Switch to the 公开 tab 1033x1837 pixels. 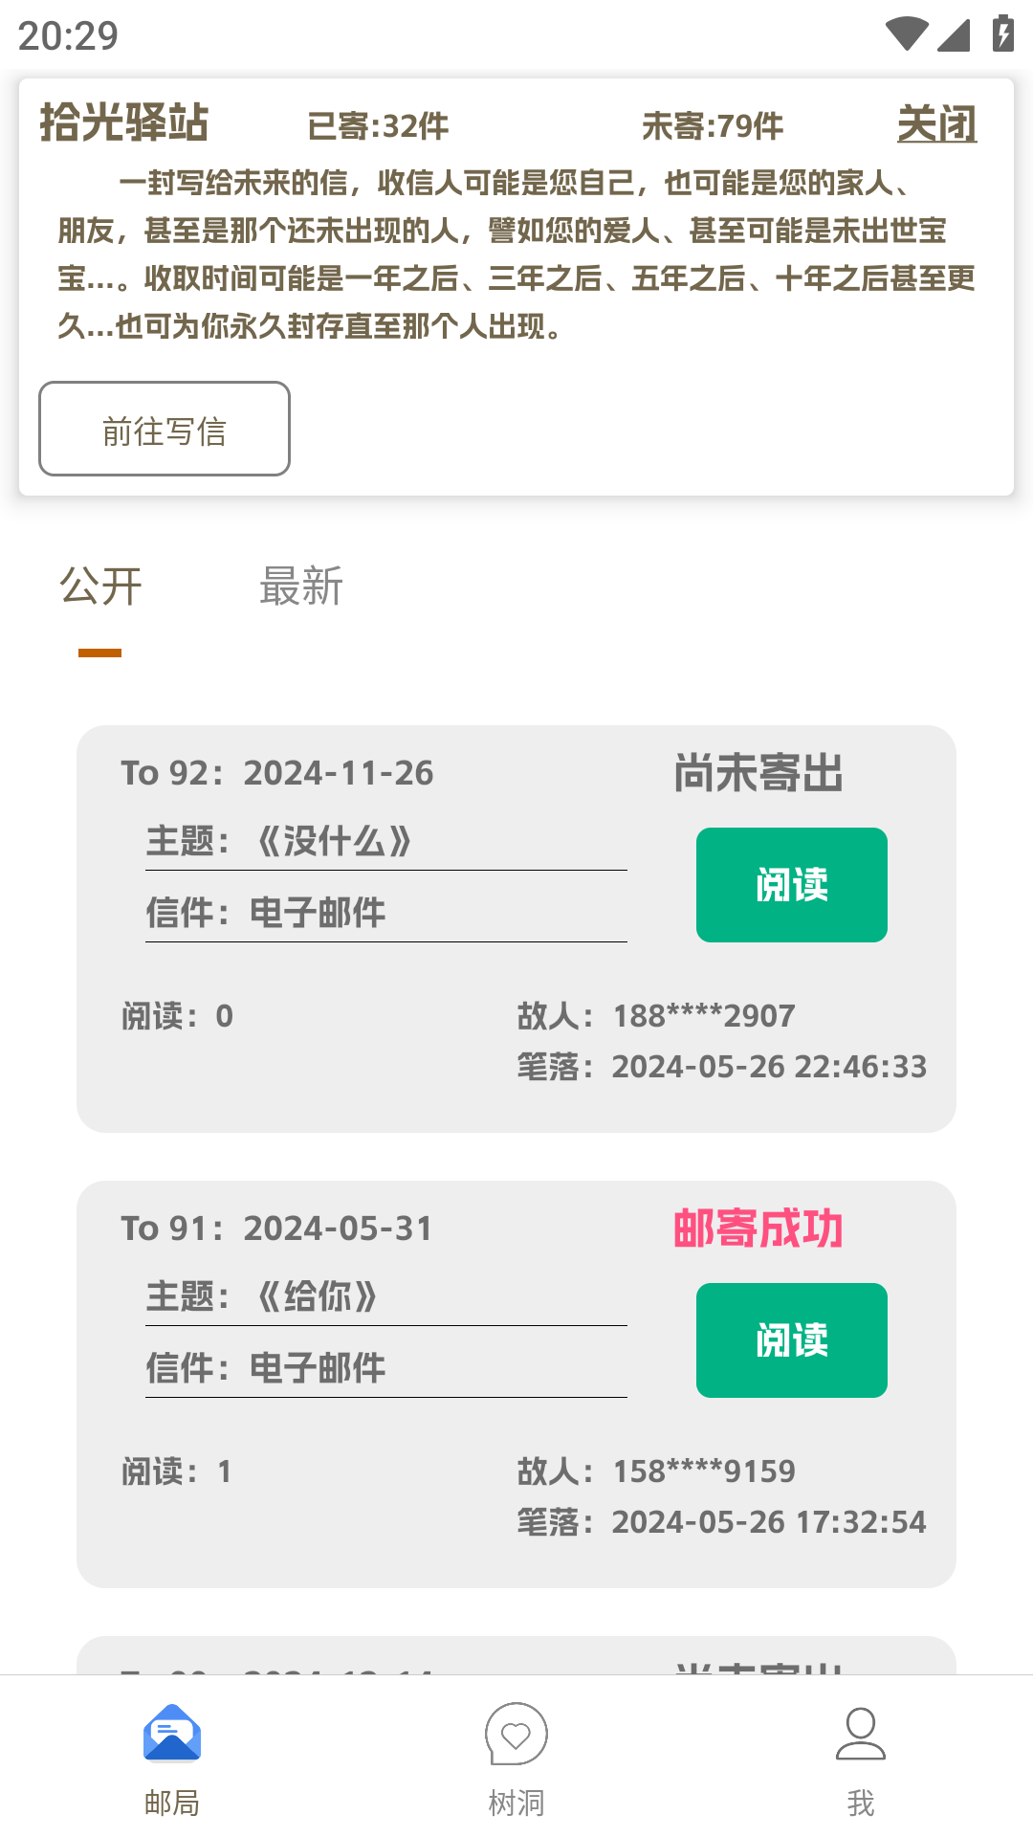click(100, 586)
